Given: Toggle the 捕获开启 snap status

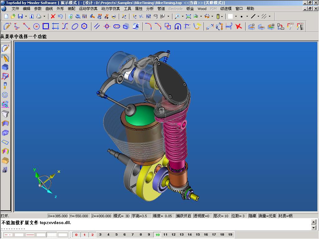Looking at the screenshot, I should [183, 216].
